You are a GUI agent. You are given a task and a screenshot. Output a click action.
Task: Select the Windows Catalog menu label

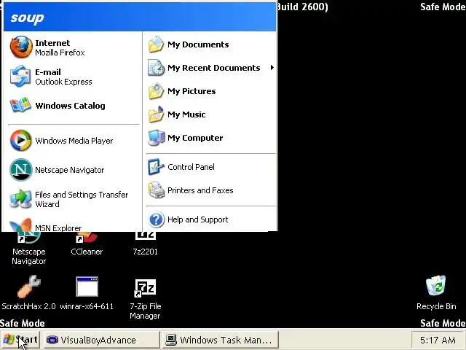[x=70, y=106]
